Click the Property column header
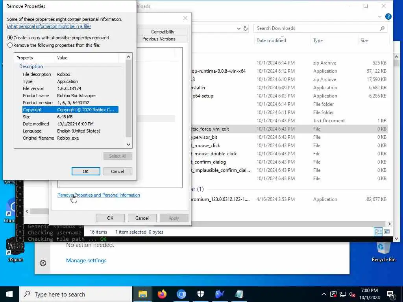The height and width of the screenshot is (302, 403). click(x=35, y=58)
